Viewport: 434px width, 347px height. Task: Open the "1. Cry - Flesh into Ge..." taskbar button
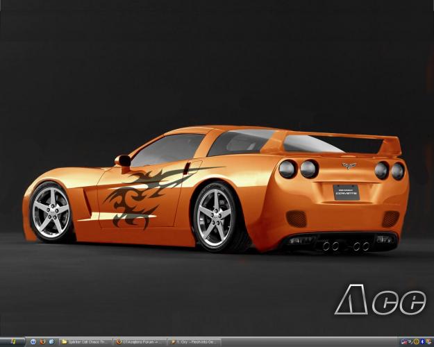pos(194,342)
